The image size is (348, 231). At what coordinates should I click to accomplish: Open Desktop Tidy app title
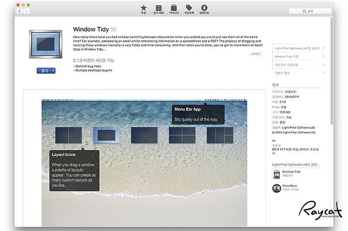[291, 172]
